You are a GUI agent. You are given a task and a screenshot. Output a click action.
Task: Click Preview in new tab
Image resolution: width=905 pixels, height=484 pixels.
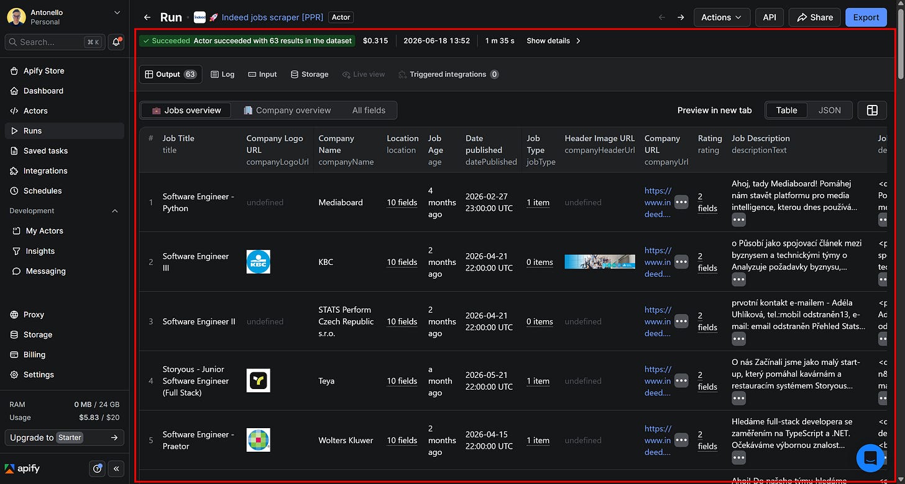coord(715,110)
